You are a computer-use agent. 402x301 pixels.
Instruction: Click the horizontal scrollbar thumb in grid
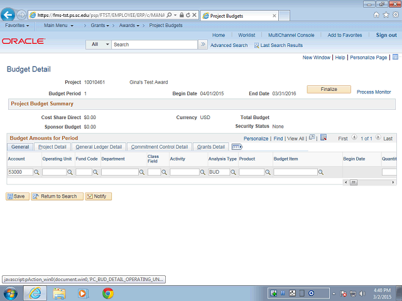click(x=354, y=182)
